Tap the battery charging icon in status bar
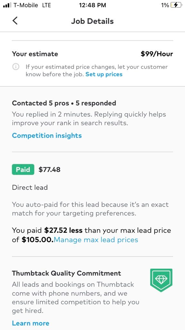 point(176,5)
